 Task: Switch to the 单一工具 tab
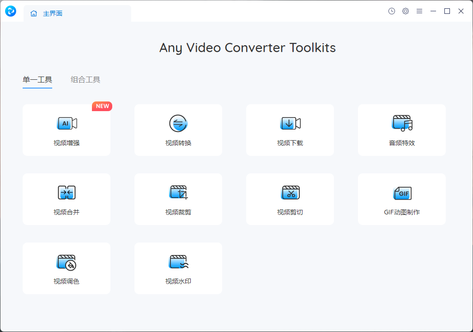37,79
